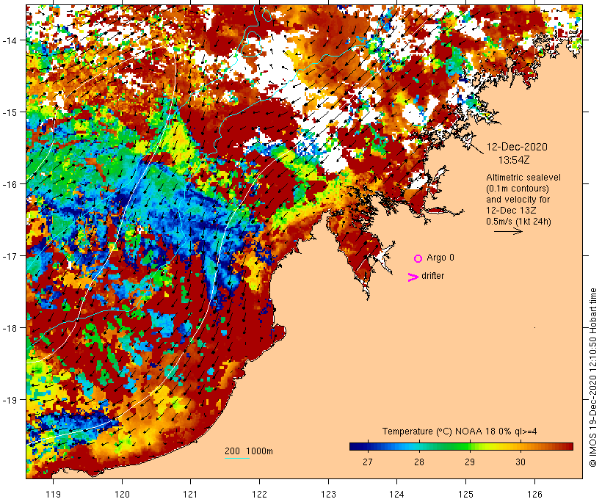Click the '-16' latitude axis label
The width and height of the screenshot is (602, 499).
(10, 184)
